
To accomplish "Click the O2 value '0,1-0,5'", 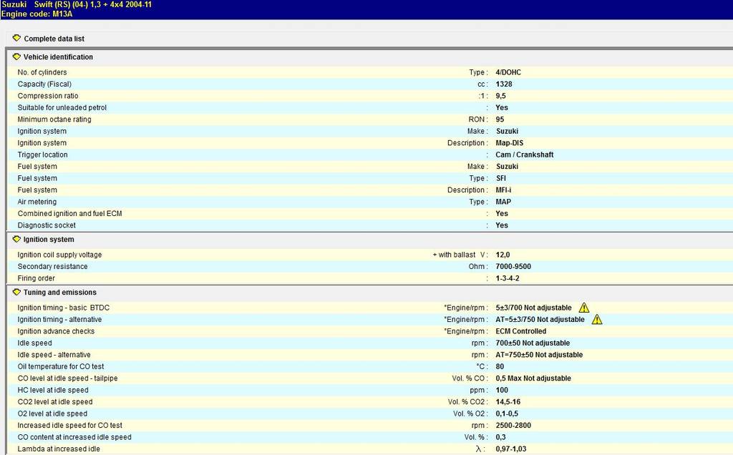I will [x=507, y=414].
